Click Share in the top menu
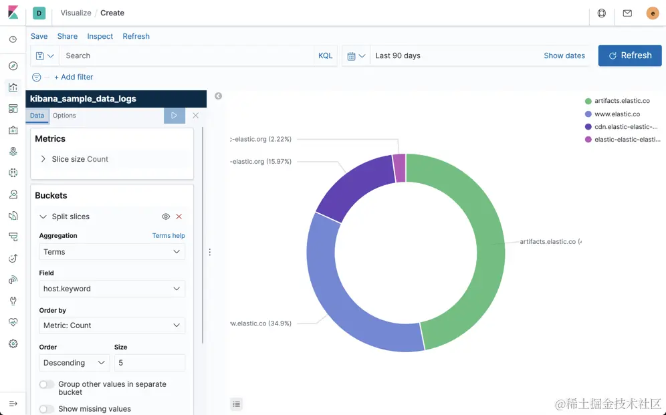Screen dimensions: 666x415 click(x=68, y=36)
